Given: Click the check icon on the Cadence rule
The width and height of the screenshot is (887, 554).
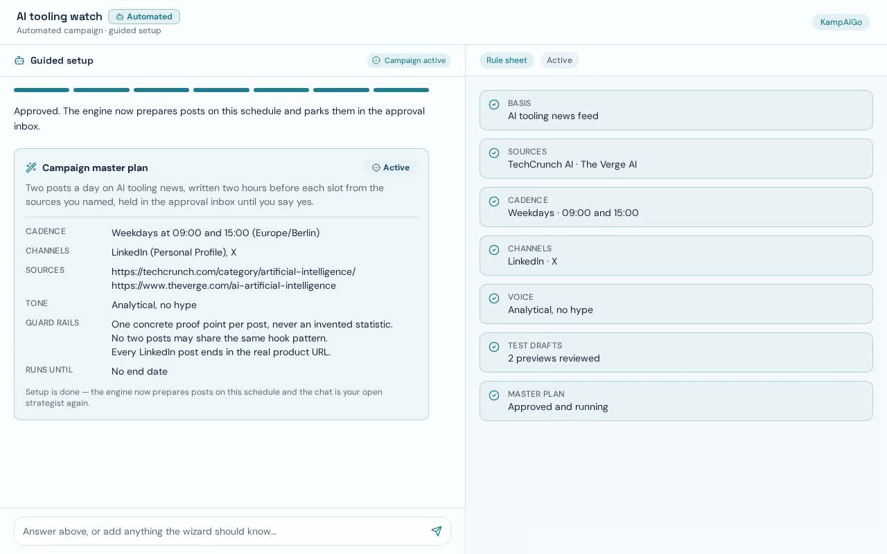Looking at the screenshot, I should click(494, 202).
